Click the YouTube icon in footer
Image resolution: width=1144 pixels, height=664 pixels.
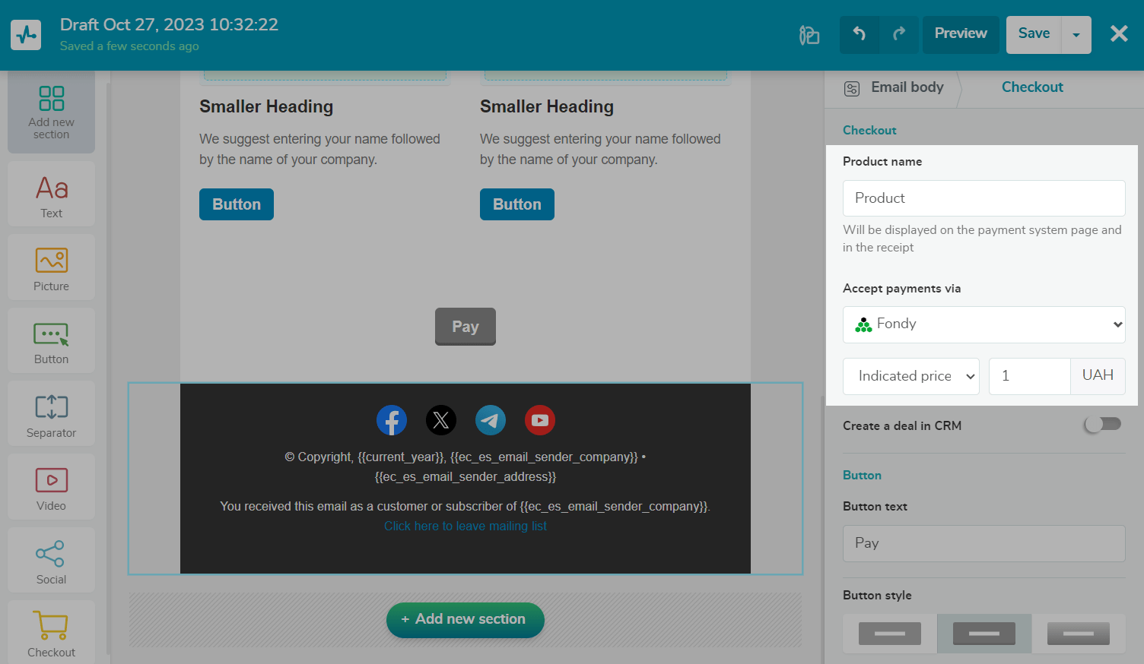[x=540, y=420]
